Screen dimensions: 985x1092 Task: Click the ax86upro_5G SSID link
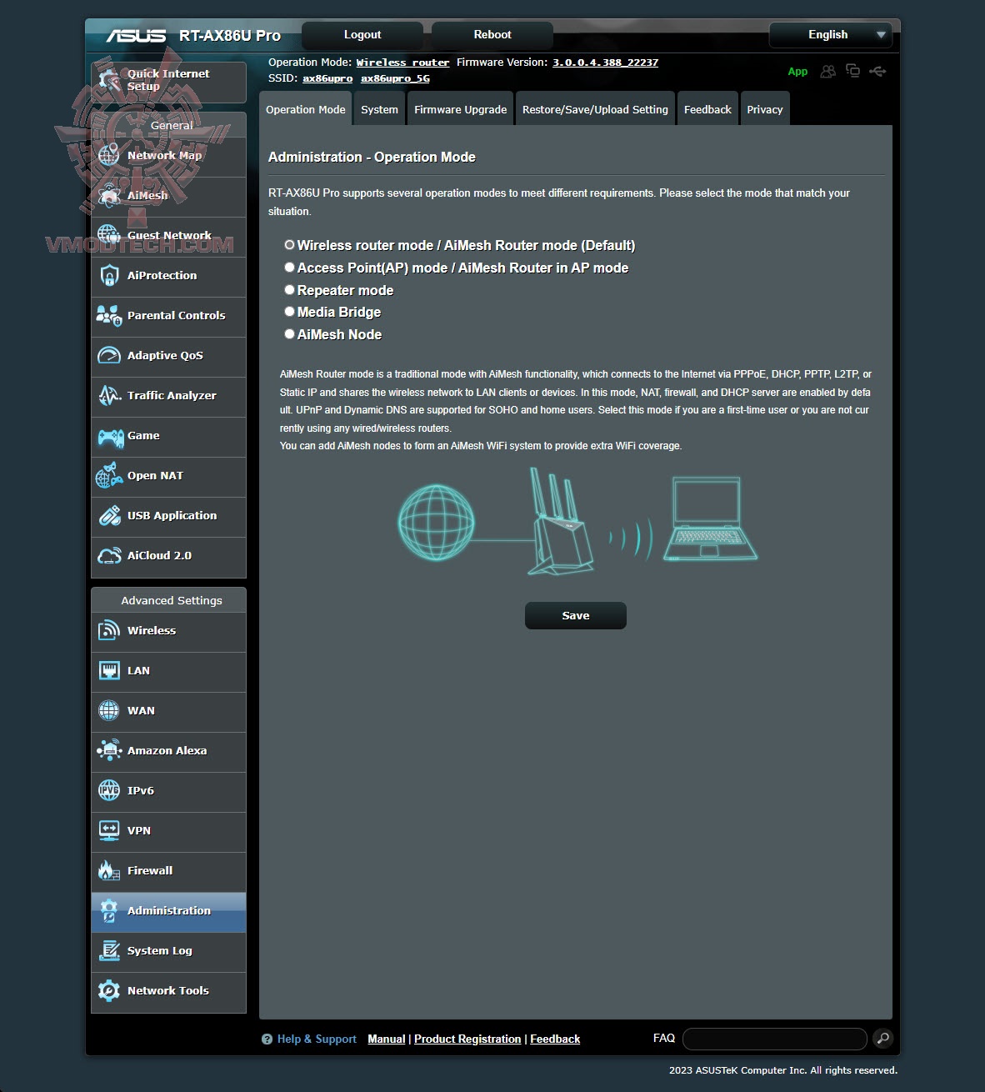pos(395,78)
